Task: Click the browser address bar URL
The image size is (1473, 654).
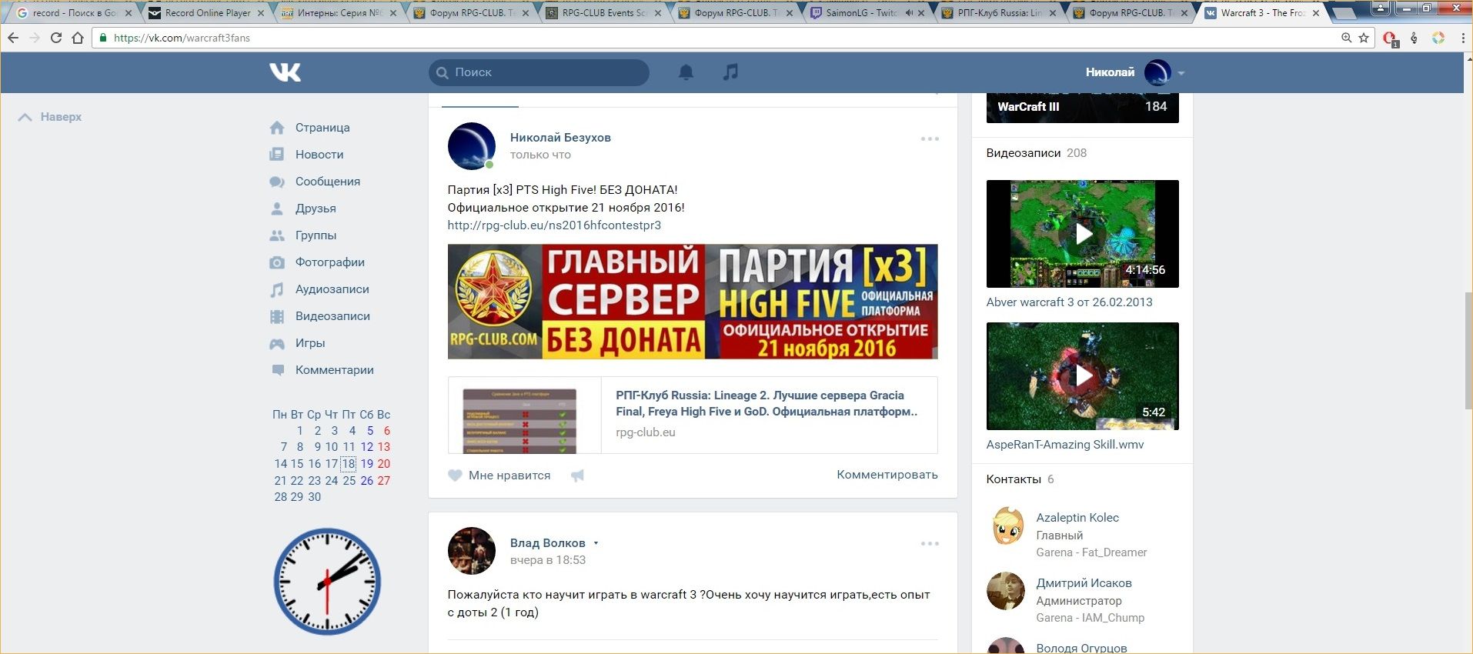Action: (x=182, y=38)
